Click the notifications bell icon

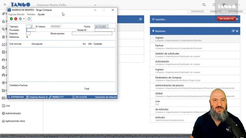(x=214, y=5)
